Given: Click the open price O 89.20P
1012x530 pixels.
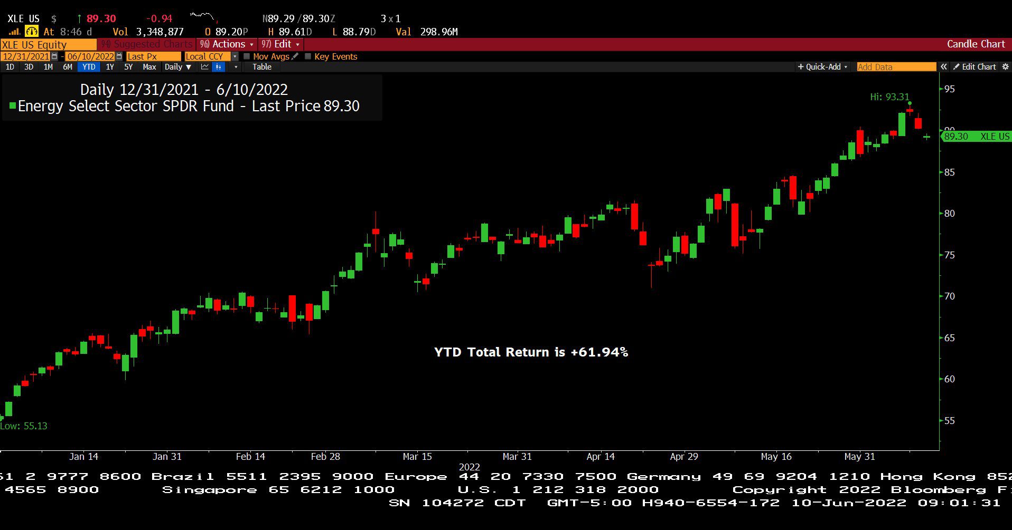Looking at the screenshot, I should 227,32.
